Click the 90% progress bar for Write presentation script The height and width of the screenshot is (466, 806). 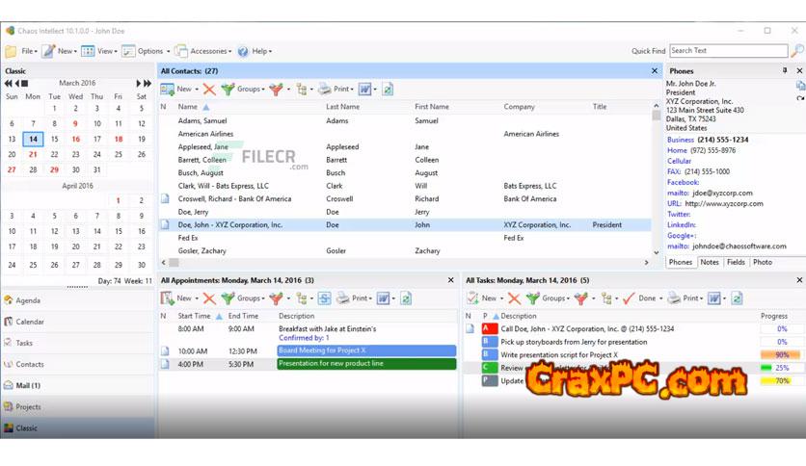click(x=780, y=354)
